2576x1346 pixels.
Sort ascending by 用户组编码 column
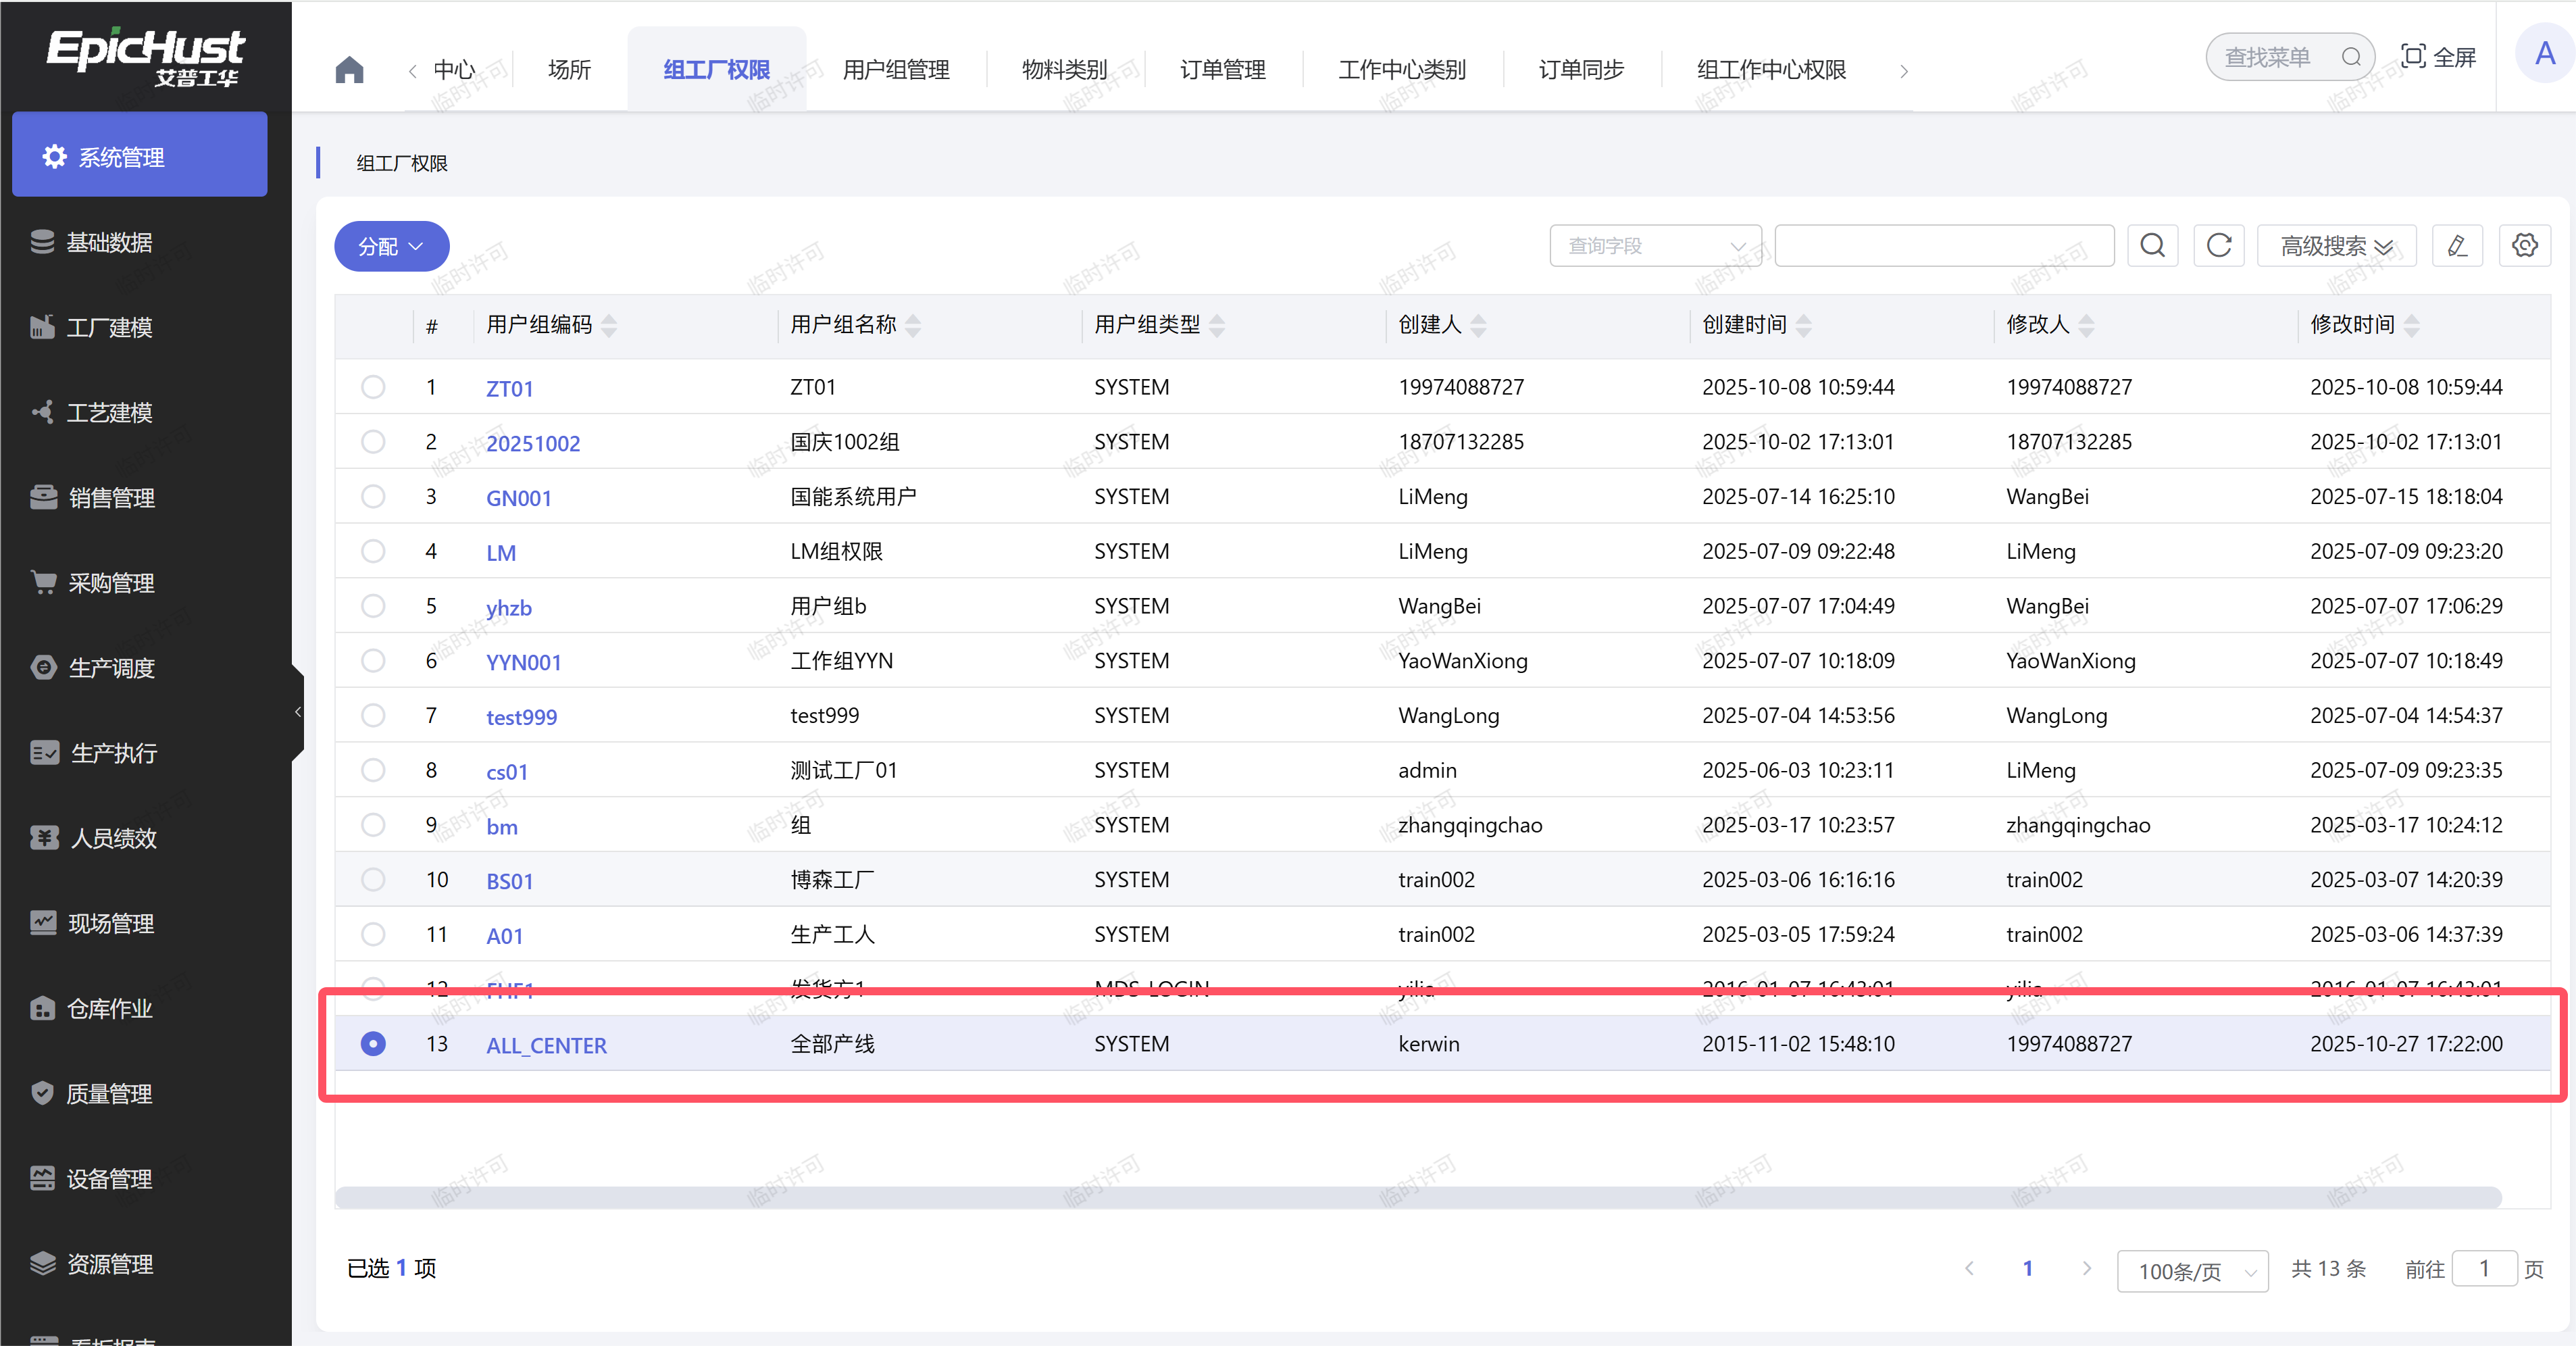(x=609, y=318)
